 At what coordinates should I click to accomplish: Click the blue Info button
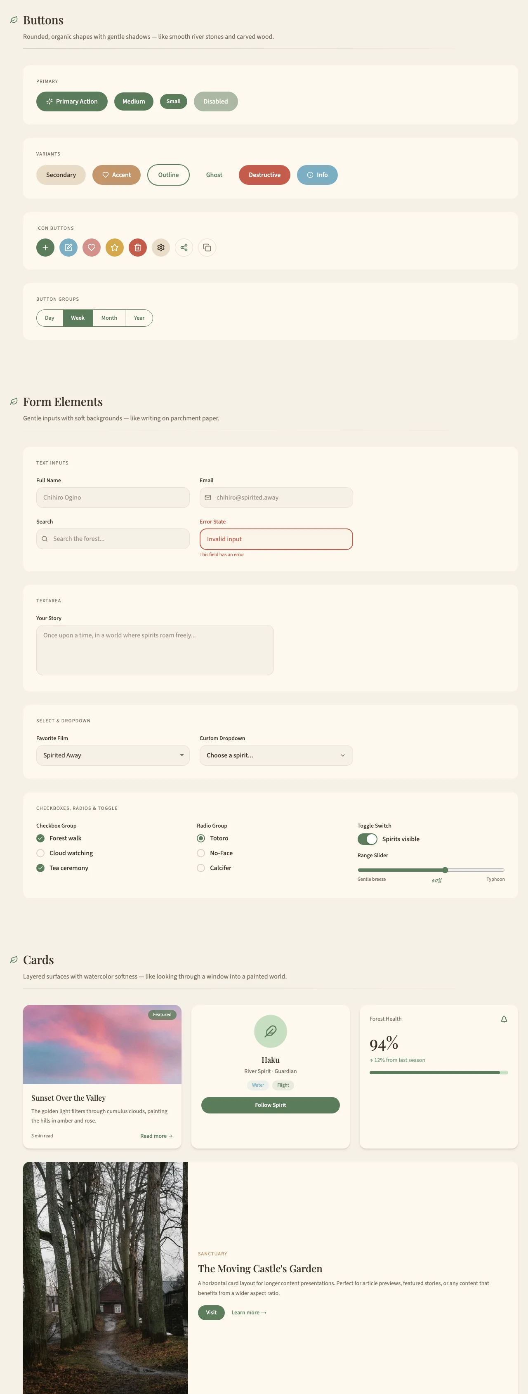pyautogui.click(x=317, y=175)
